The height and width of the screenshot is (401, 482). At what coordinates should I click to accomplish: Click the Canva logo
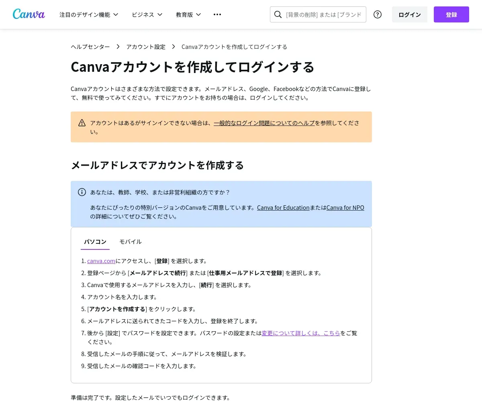(29, 14)
